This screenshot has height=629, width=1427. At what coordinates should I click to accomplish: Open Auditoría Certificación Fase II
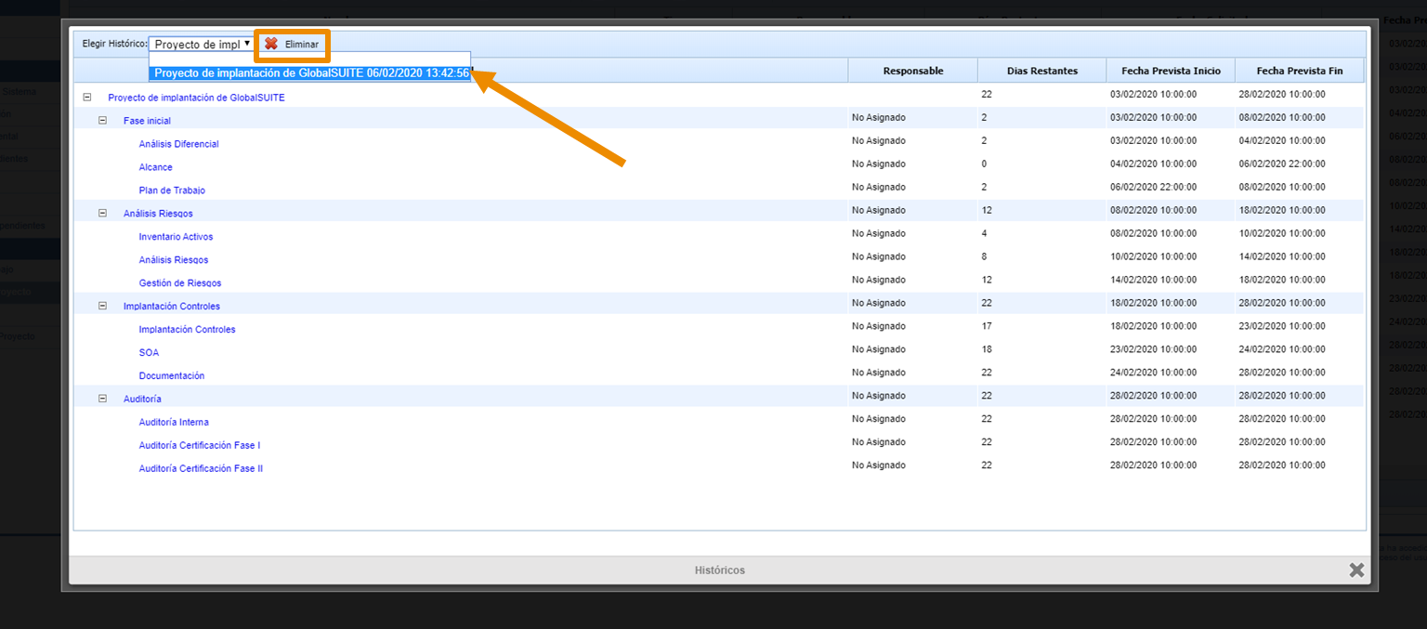[201, 469]
